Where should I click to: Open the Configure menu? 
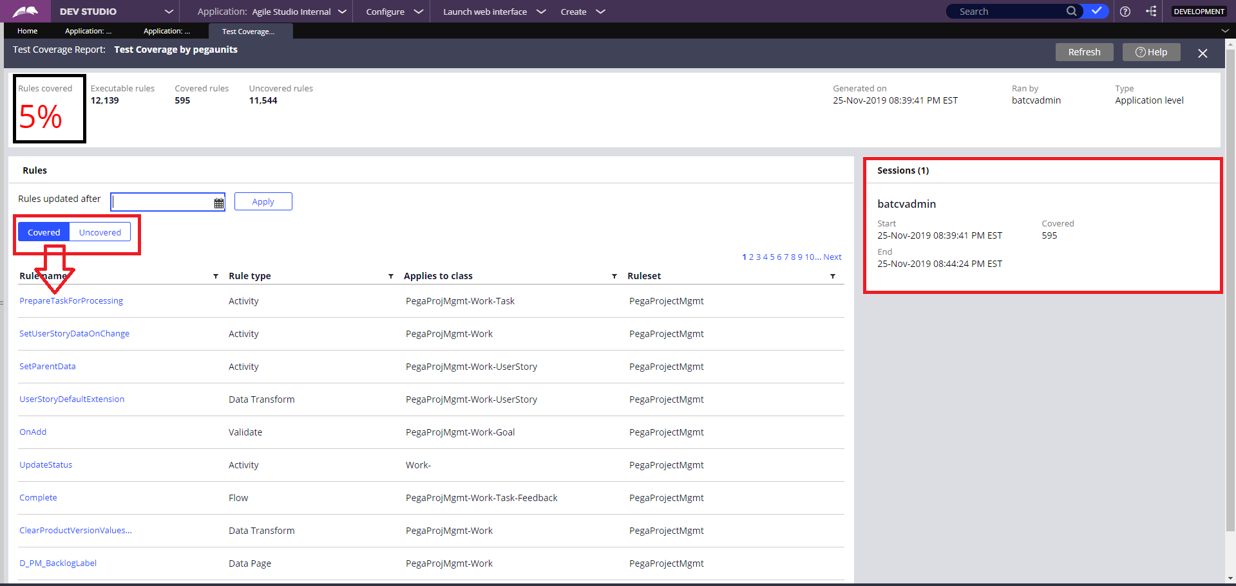point(394,12)
